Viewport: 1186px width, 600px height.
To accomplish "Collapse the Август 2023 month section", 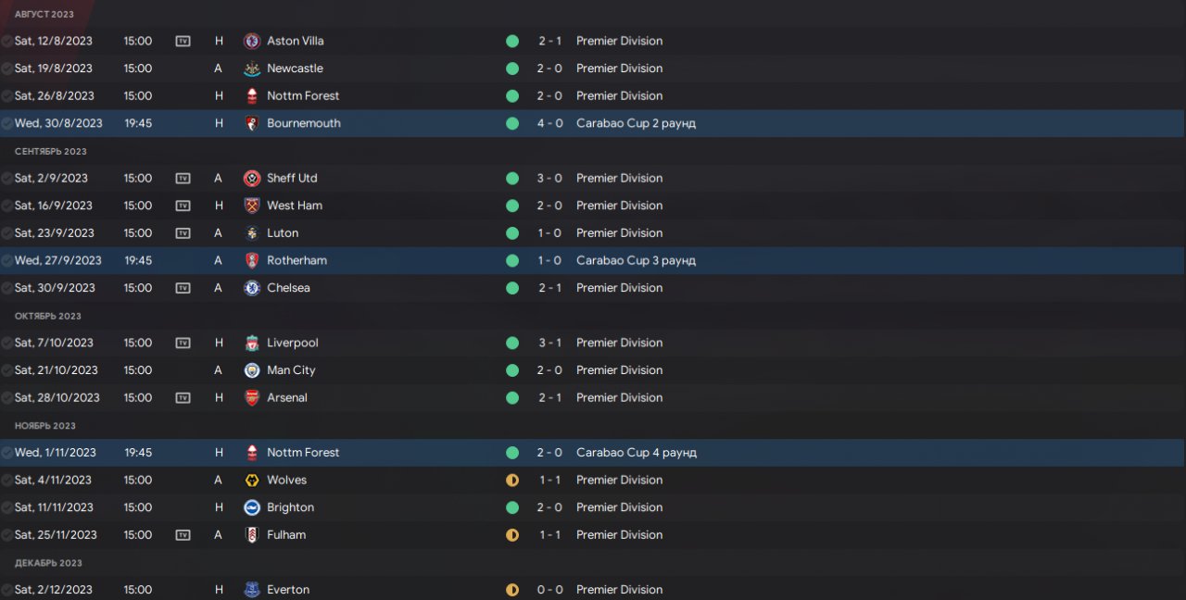I will click(x=44, y=14).
